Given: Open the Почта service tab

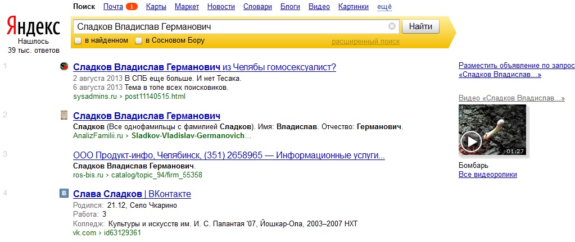Looking at the screenshot, I should [114, 7].
